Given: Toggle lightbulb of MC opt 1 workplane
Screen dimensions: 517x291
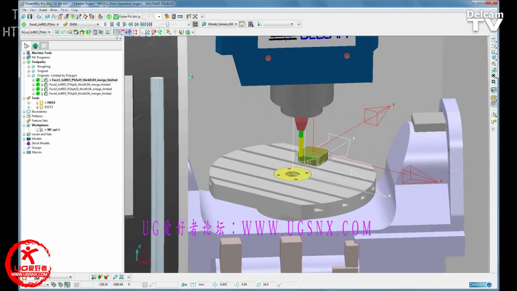Looking at the screenshot, I should [x=37, y=130].
